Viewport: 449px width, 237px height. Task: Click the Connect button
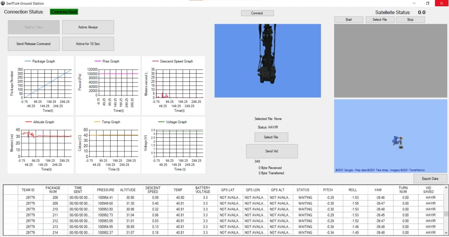pos(257,13)
